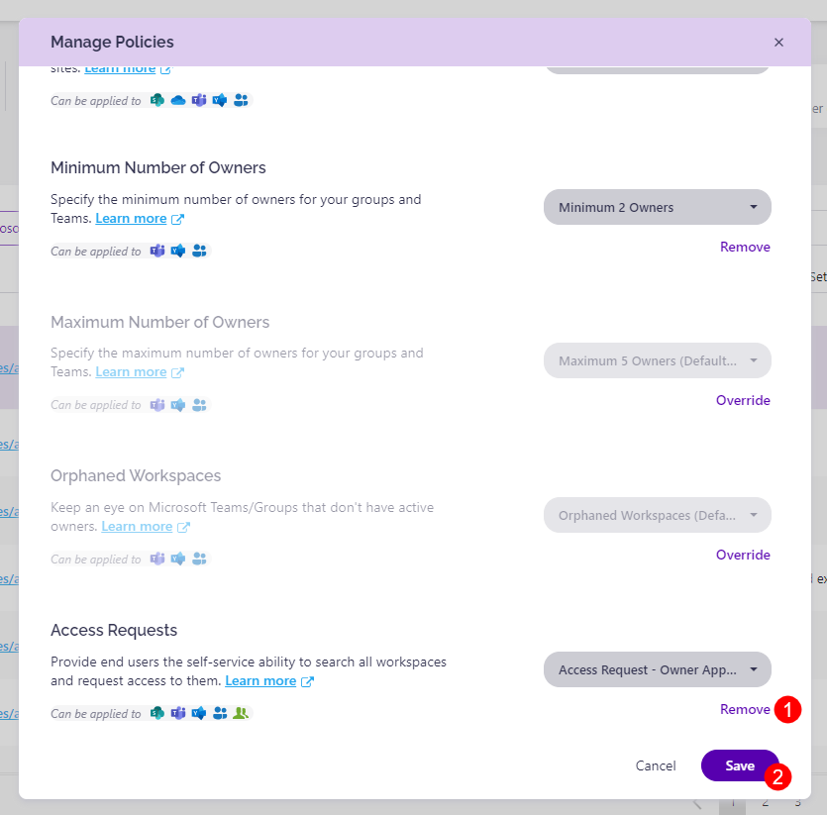
Task: Select the OneDrive icon in the top applied-to row
Action: pos(177,100)
